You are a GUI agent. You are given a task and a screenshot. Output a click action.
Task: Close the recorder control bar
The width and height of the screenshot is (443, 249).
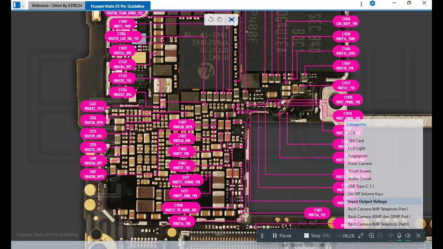pyautogui.click(x=418, y=236)
